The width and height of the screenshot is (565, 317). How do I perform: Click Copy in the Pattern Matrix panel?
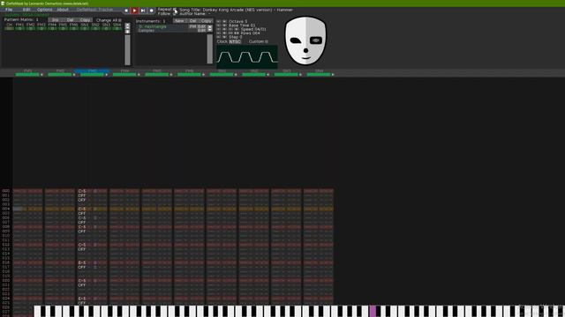[x=86, y=20]
